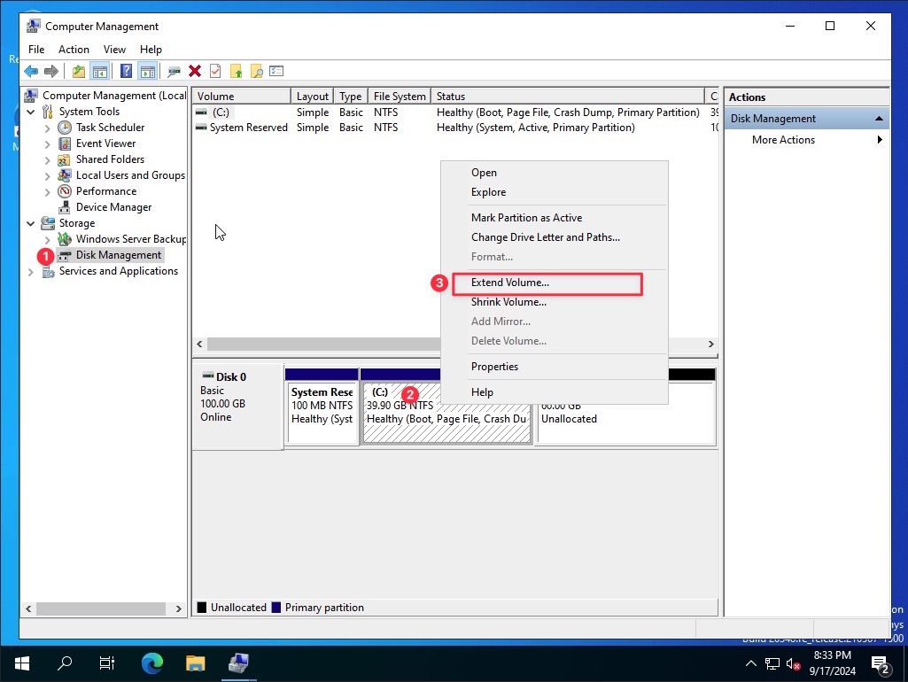Toggle the Show/Hide Action Pane toolbar icon
The height and width of the screenshot is (682, 908).
point(148,71)
